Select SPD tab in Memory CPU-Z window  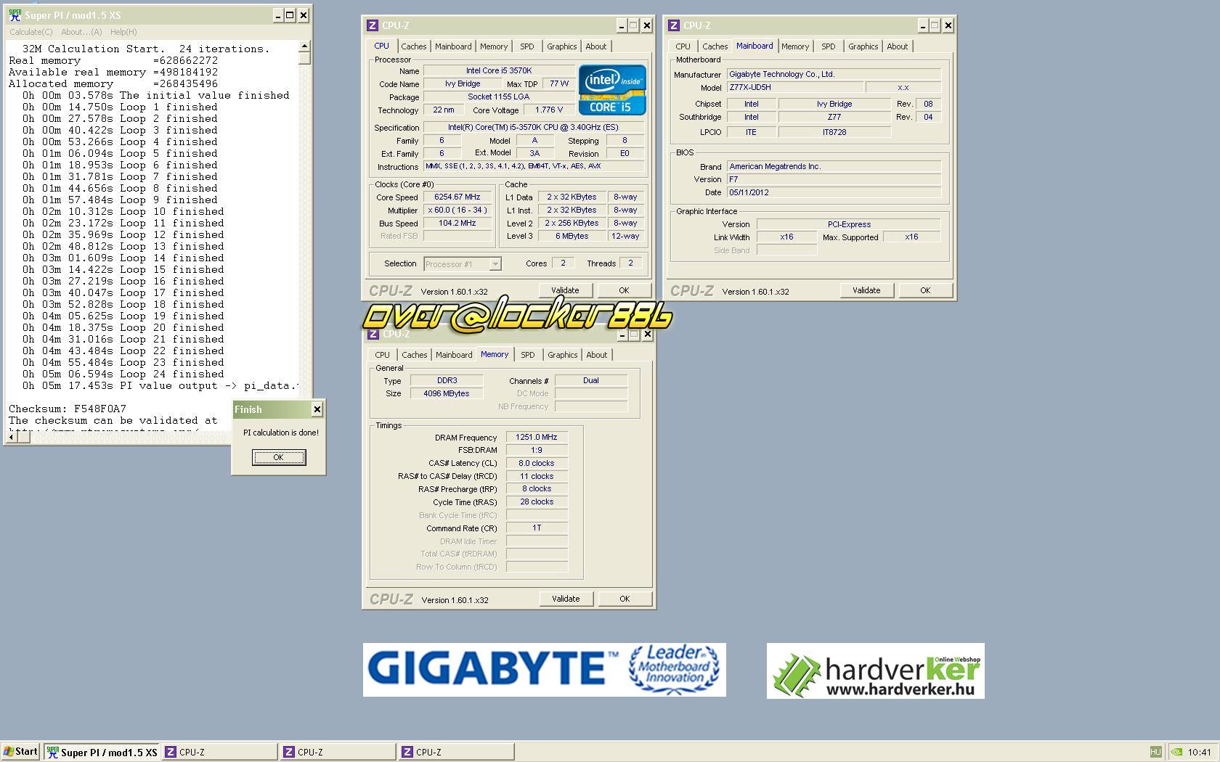pyautogui.click(x=528, y=355)
